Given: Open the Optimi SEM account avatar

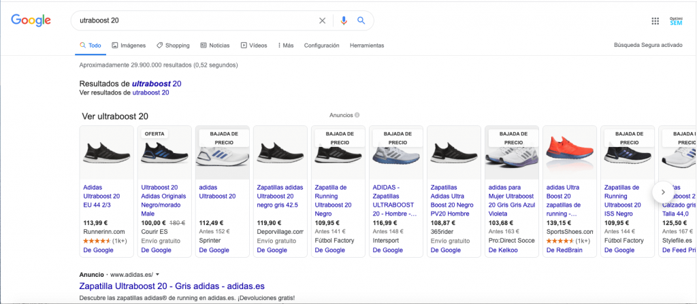Looking at the screenshot, I should coord(676,21).
